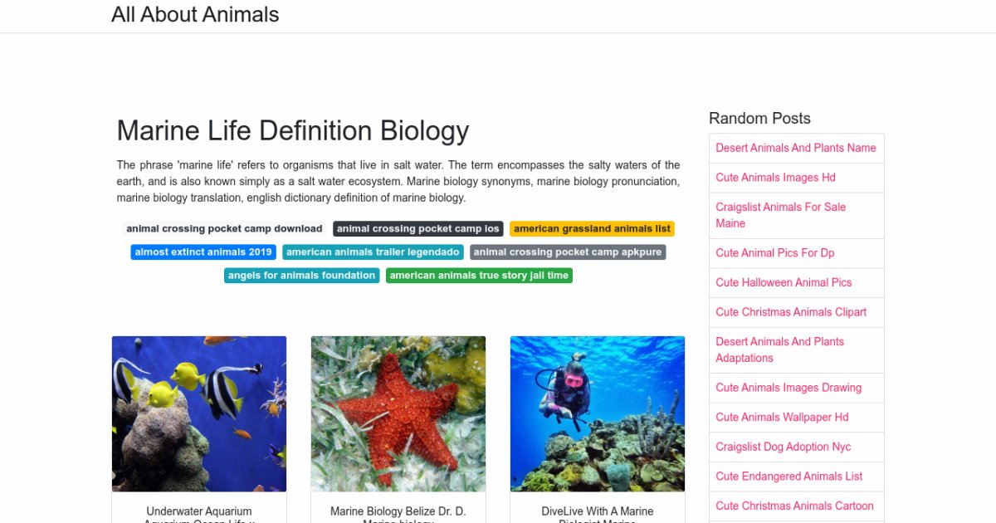Open the underwater aquarium fish thumbnail
Image resolution: width=996 pixels, height=523 pixels.
click(199, 413)
